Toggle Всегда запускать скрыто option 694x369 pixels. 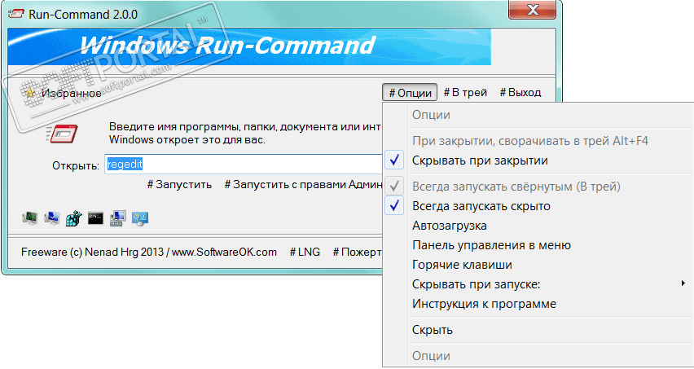pyautogui.click(x=538, y=206)
